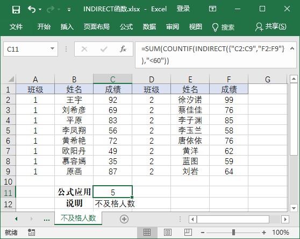The image size is (300, 239).
Task: Open Customize Quick Access Toolbar dropdown
Action: click(69, 9)
